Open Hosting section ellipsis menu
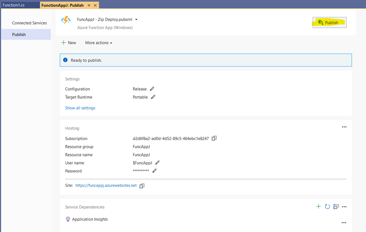Screen dimensions: 366x232 click(x=344, y=127)
